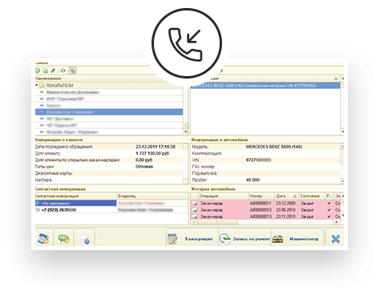
Task: Click the copy client record icon
Action: 46,71
